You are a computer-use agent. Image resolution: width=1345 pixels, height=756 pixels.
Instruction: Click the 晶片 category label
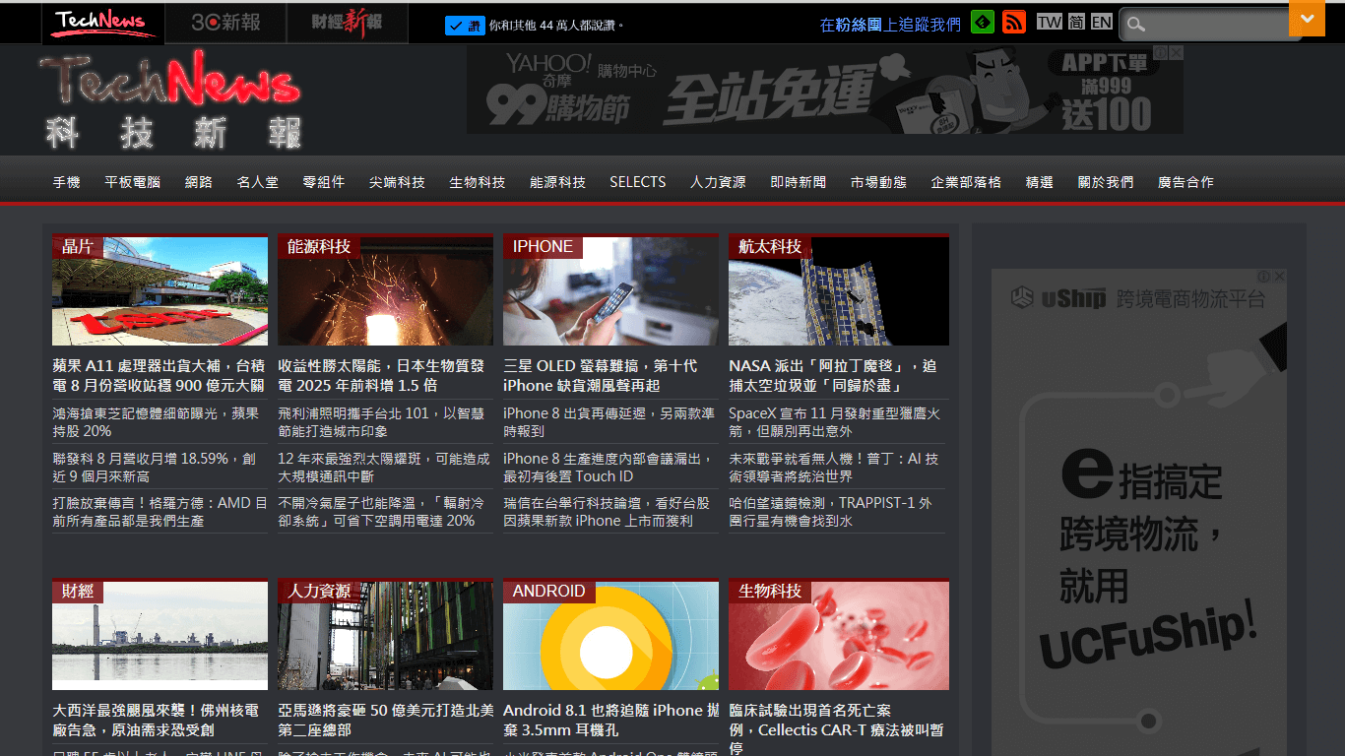78,246
